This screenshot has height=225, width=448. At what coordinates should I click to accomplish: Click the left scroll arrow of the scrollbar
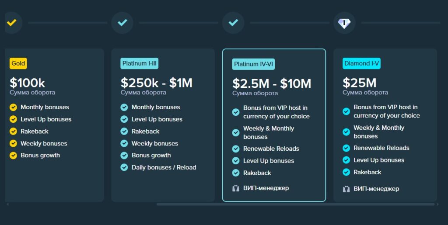tap(8, 204)
